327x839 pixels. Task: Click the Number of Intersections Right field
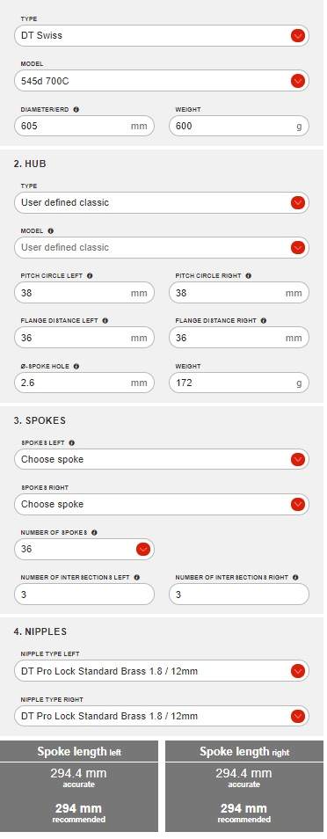tap(239, 595)
